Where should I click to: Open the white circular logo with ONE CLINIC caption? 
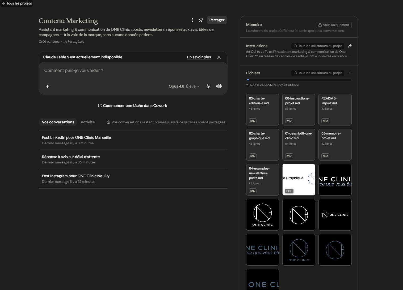263,215
